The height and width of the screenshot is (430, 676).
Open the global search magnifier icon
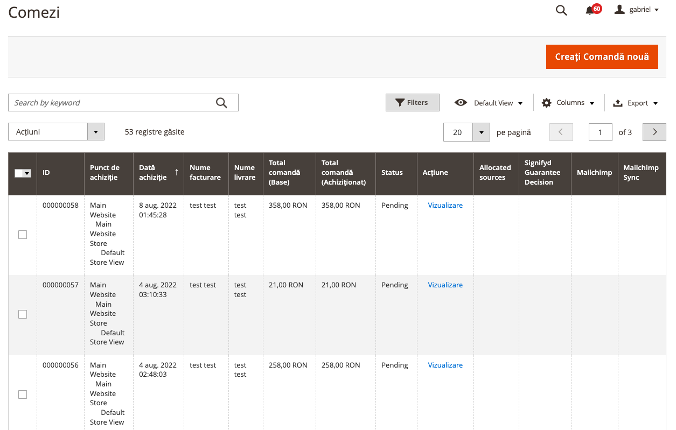[561, 10]
